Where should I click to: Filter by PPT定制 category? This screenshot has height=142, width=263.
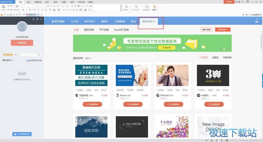click(x=104, y=30)
